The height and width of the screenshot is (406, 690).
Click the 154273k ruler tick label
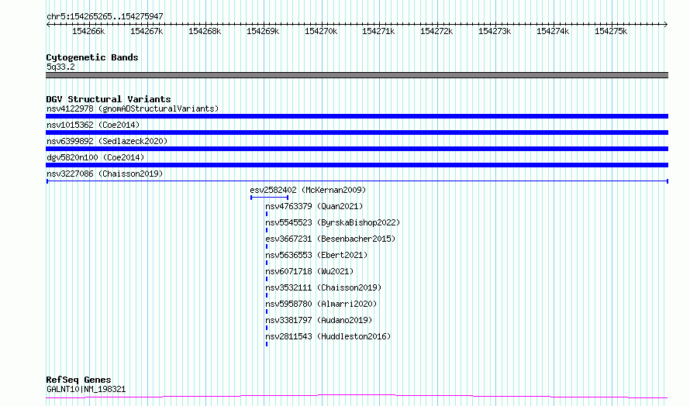pyautogui.click(x=495, y=31)
